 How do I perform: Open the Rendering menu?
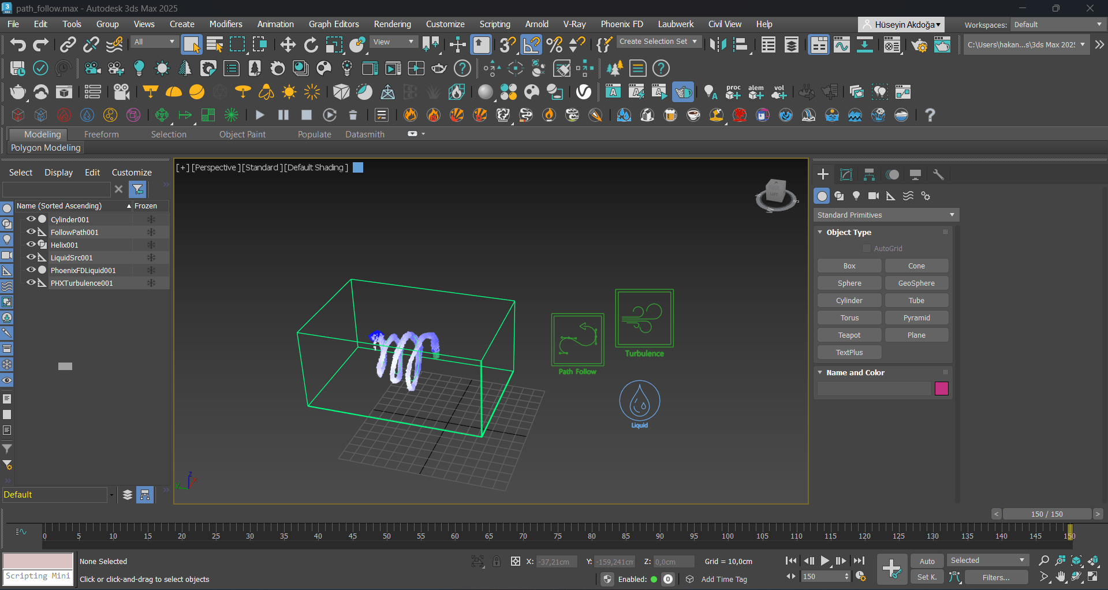[x=392, y=24]
